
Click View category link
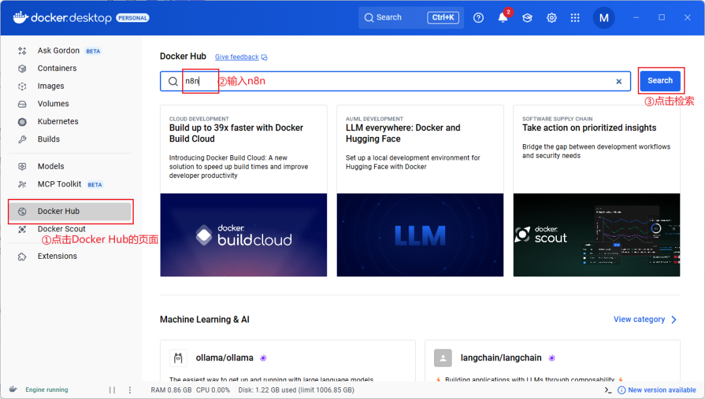tap(639, 319)
